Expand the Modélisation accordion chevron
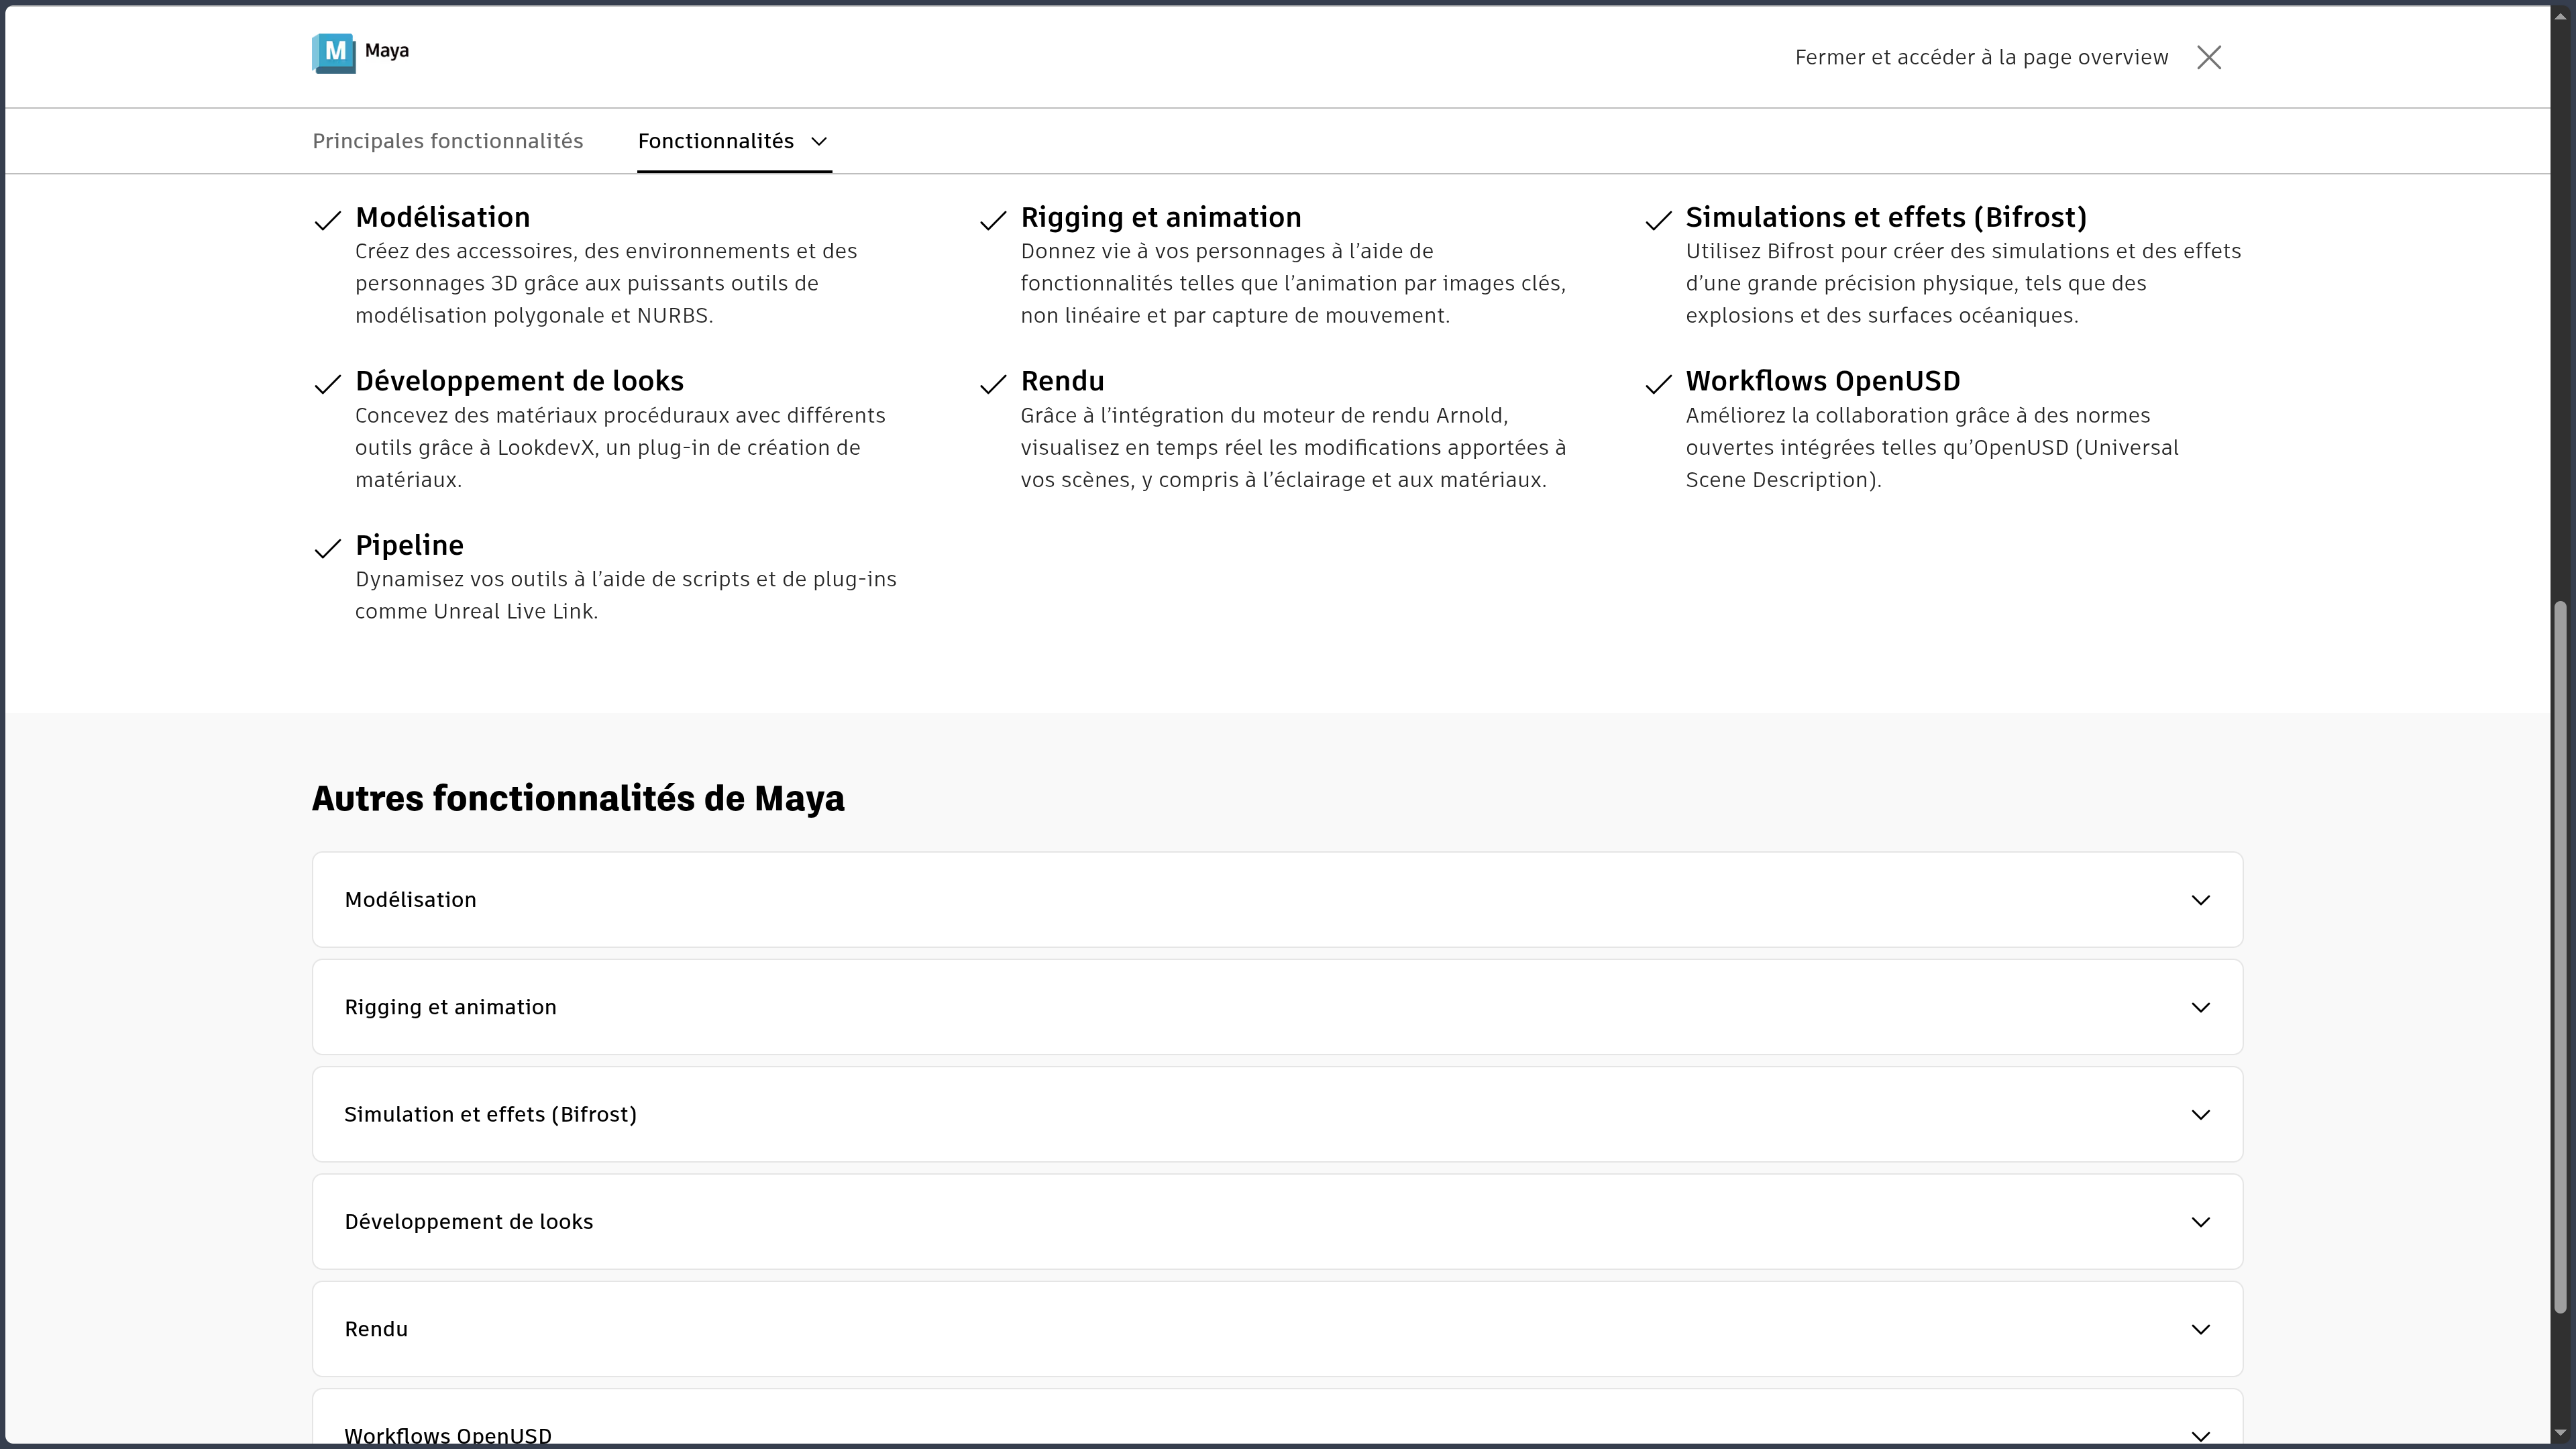This screenshot has height=1449, width=2576. [x=2201, y=900]
